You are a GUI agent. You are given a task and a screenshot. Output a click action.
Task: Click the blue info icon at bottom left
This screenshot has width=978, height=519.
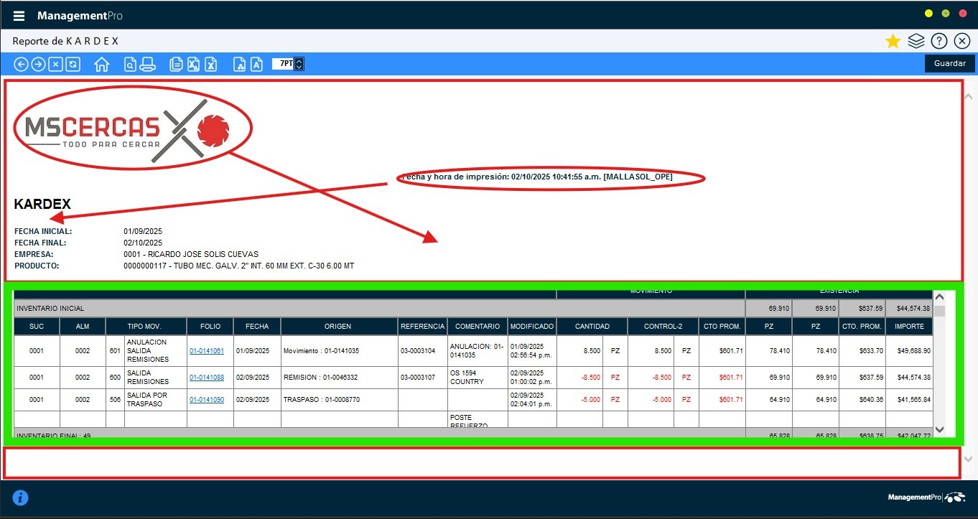[20, 497]
